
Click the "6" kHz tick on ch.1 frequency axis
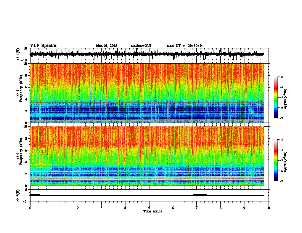pyautogui.click(x=26, y=88)
